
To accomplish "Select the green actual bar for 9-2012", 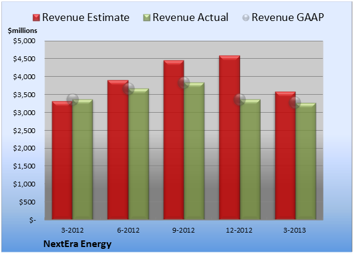I will click(194, 151).
